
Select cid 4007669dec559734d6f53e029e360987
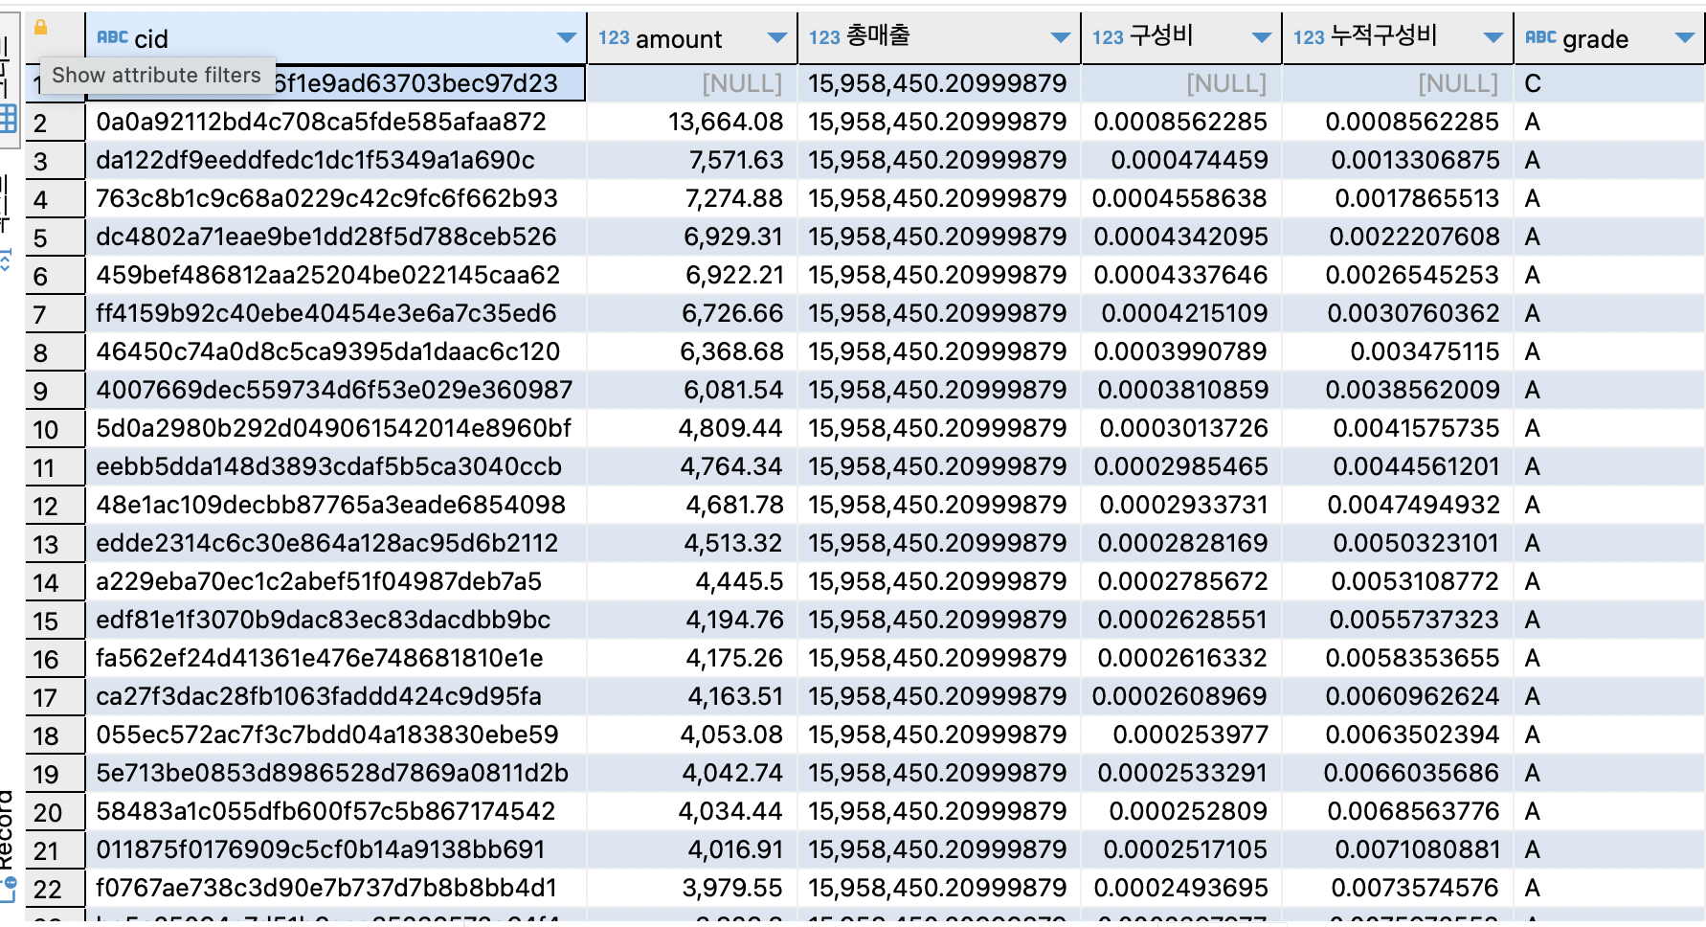point(336,390)
